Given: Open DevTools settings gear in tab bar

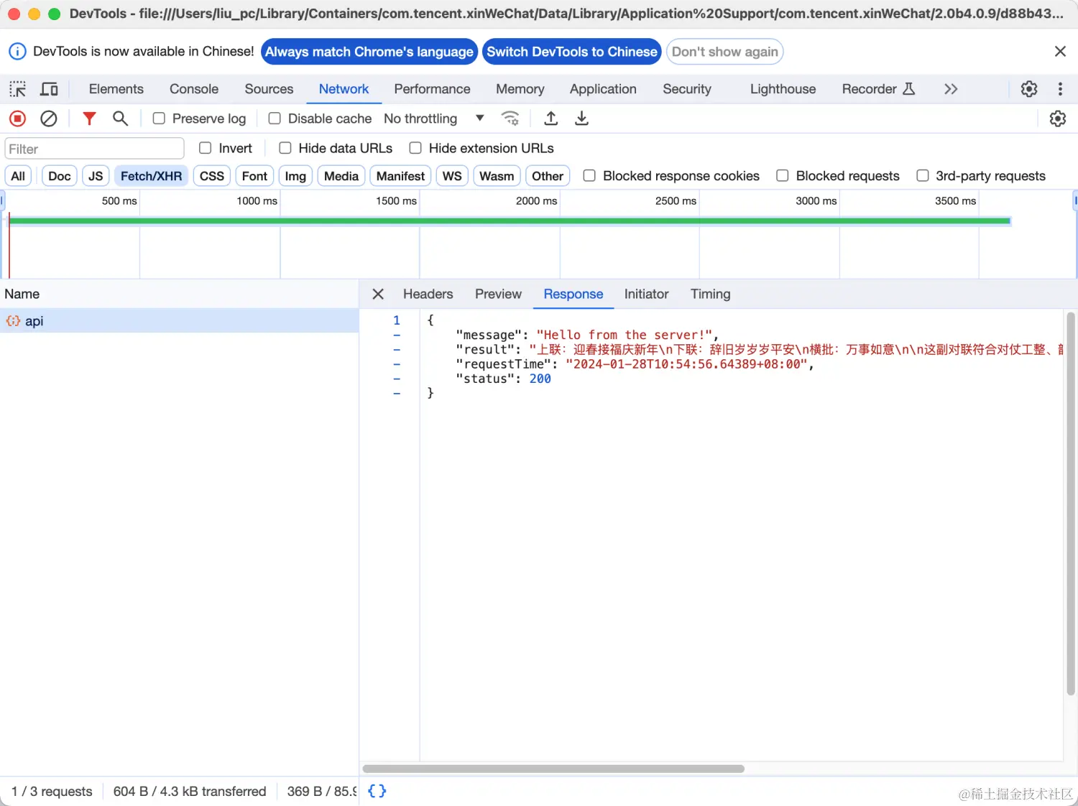Looking at the screenshot, I should 1029,89.
